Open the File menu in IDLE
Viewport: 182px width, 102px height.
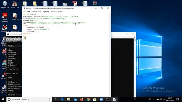(24, 12)
